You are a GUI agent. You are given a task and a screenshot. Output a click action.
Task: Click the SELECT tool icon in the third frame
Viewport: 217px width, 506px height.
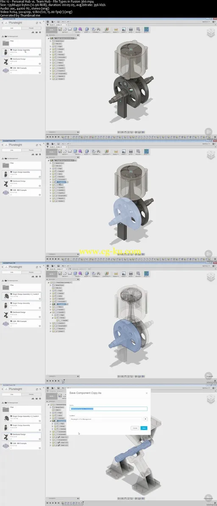146,274
